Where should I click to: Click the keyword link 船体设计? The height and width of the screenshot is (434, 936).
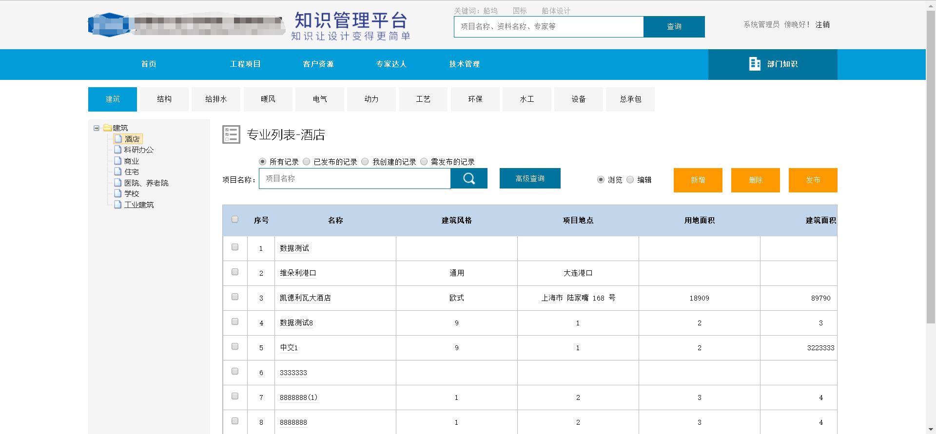pos(556,11)
